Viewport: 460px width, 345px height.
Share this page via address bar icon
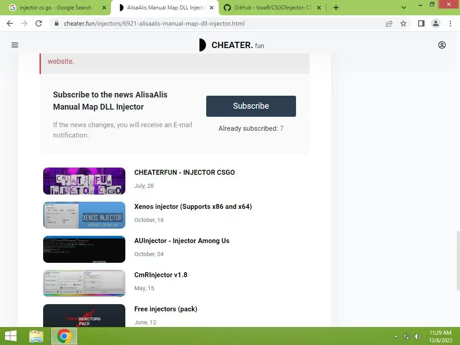click(x=389, y=23)
